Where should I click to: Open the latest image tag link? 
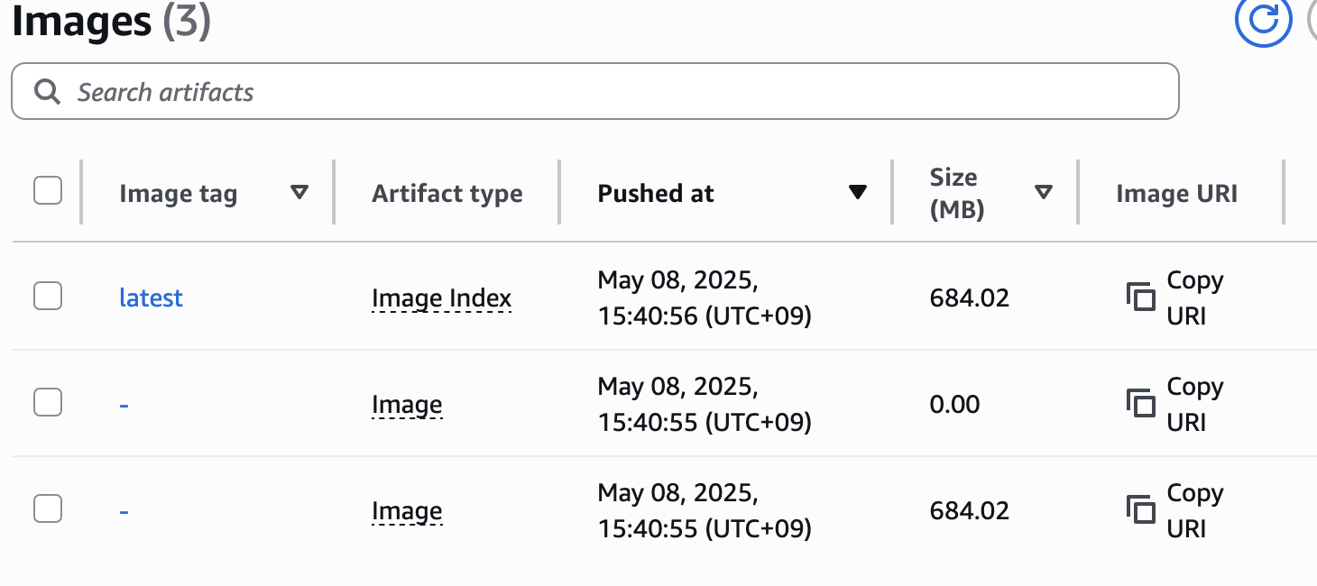(x=151, y=298)
